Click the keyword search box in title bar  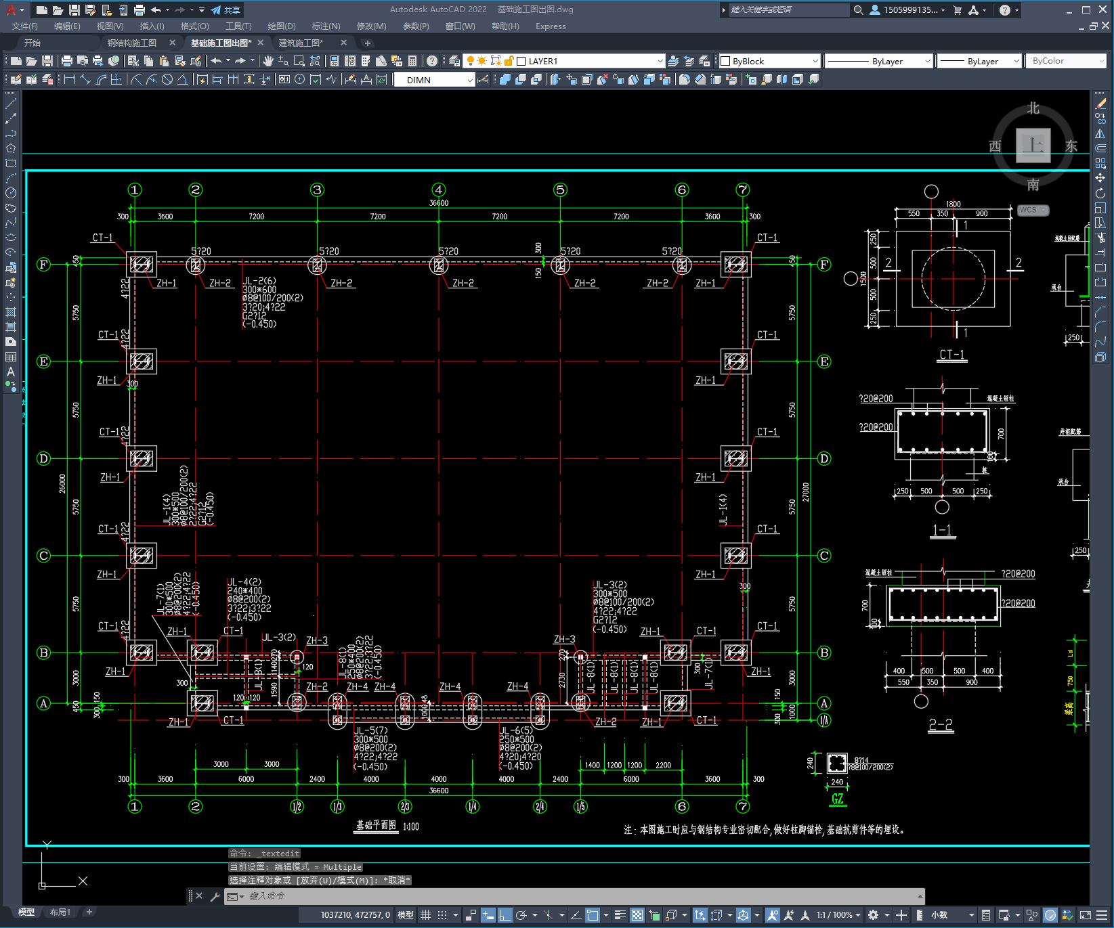point(789,10)
